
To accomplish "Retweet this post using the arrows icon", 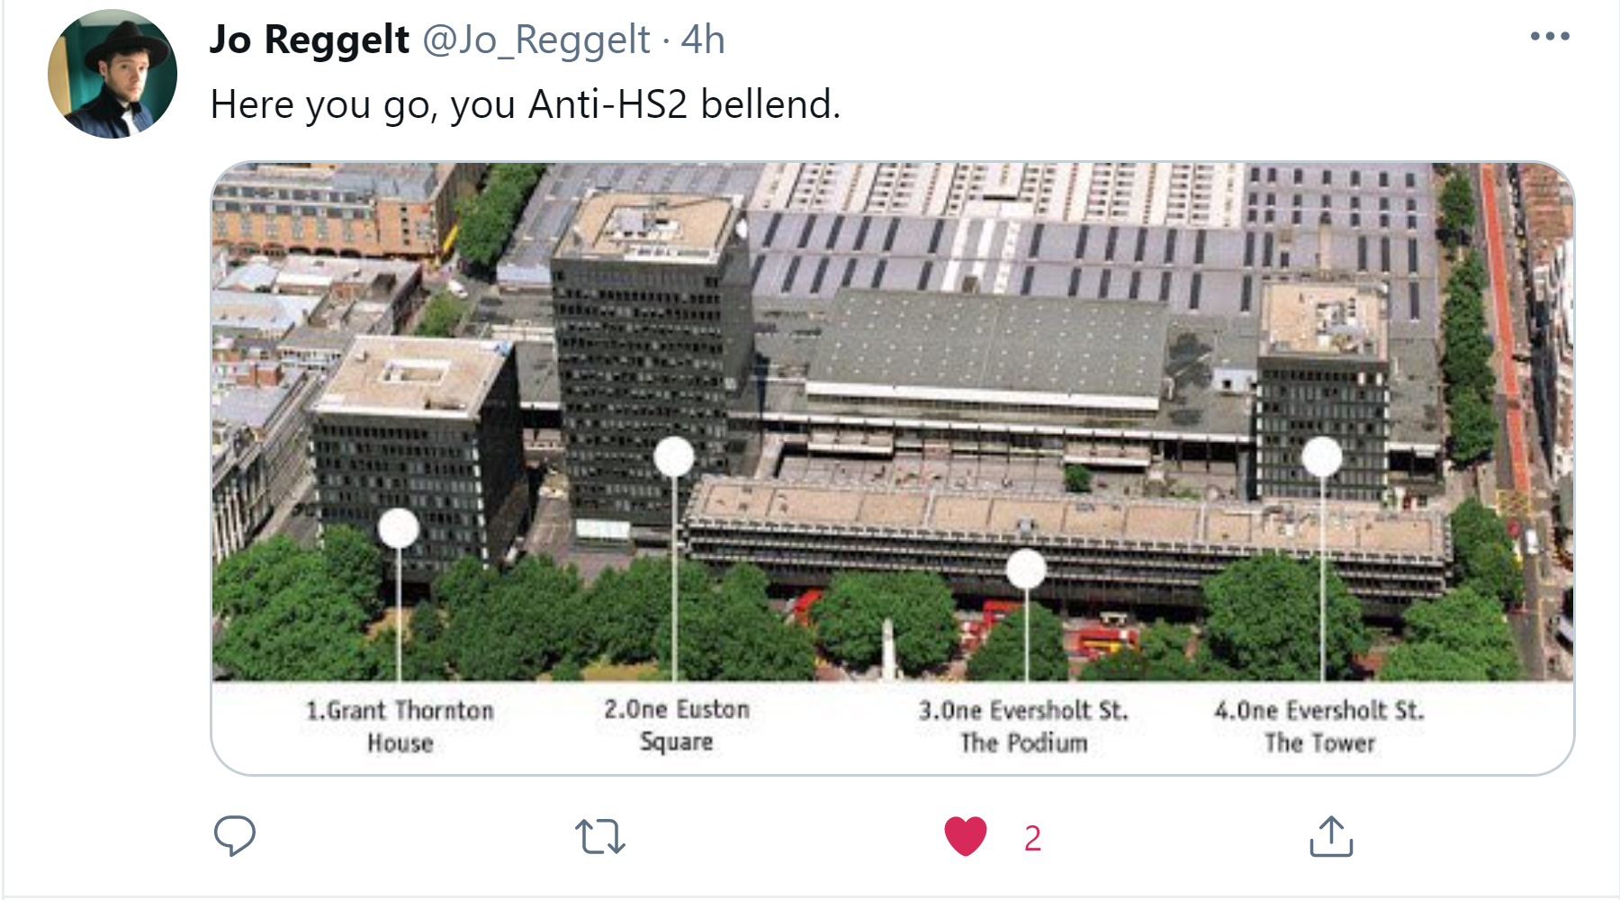I will pyautogui.click(x=600, y=836).
